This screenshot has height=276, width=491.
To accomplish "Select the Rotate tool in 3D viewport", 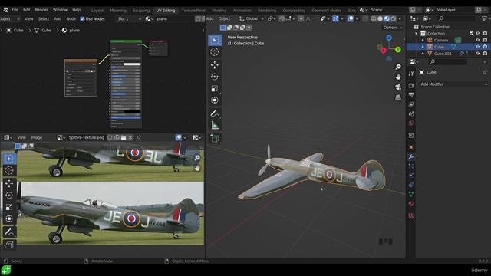I will 215,77.
